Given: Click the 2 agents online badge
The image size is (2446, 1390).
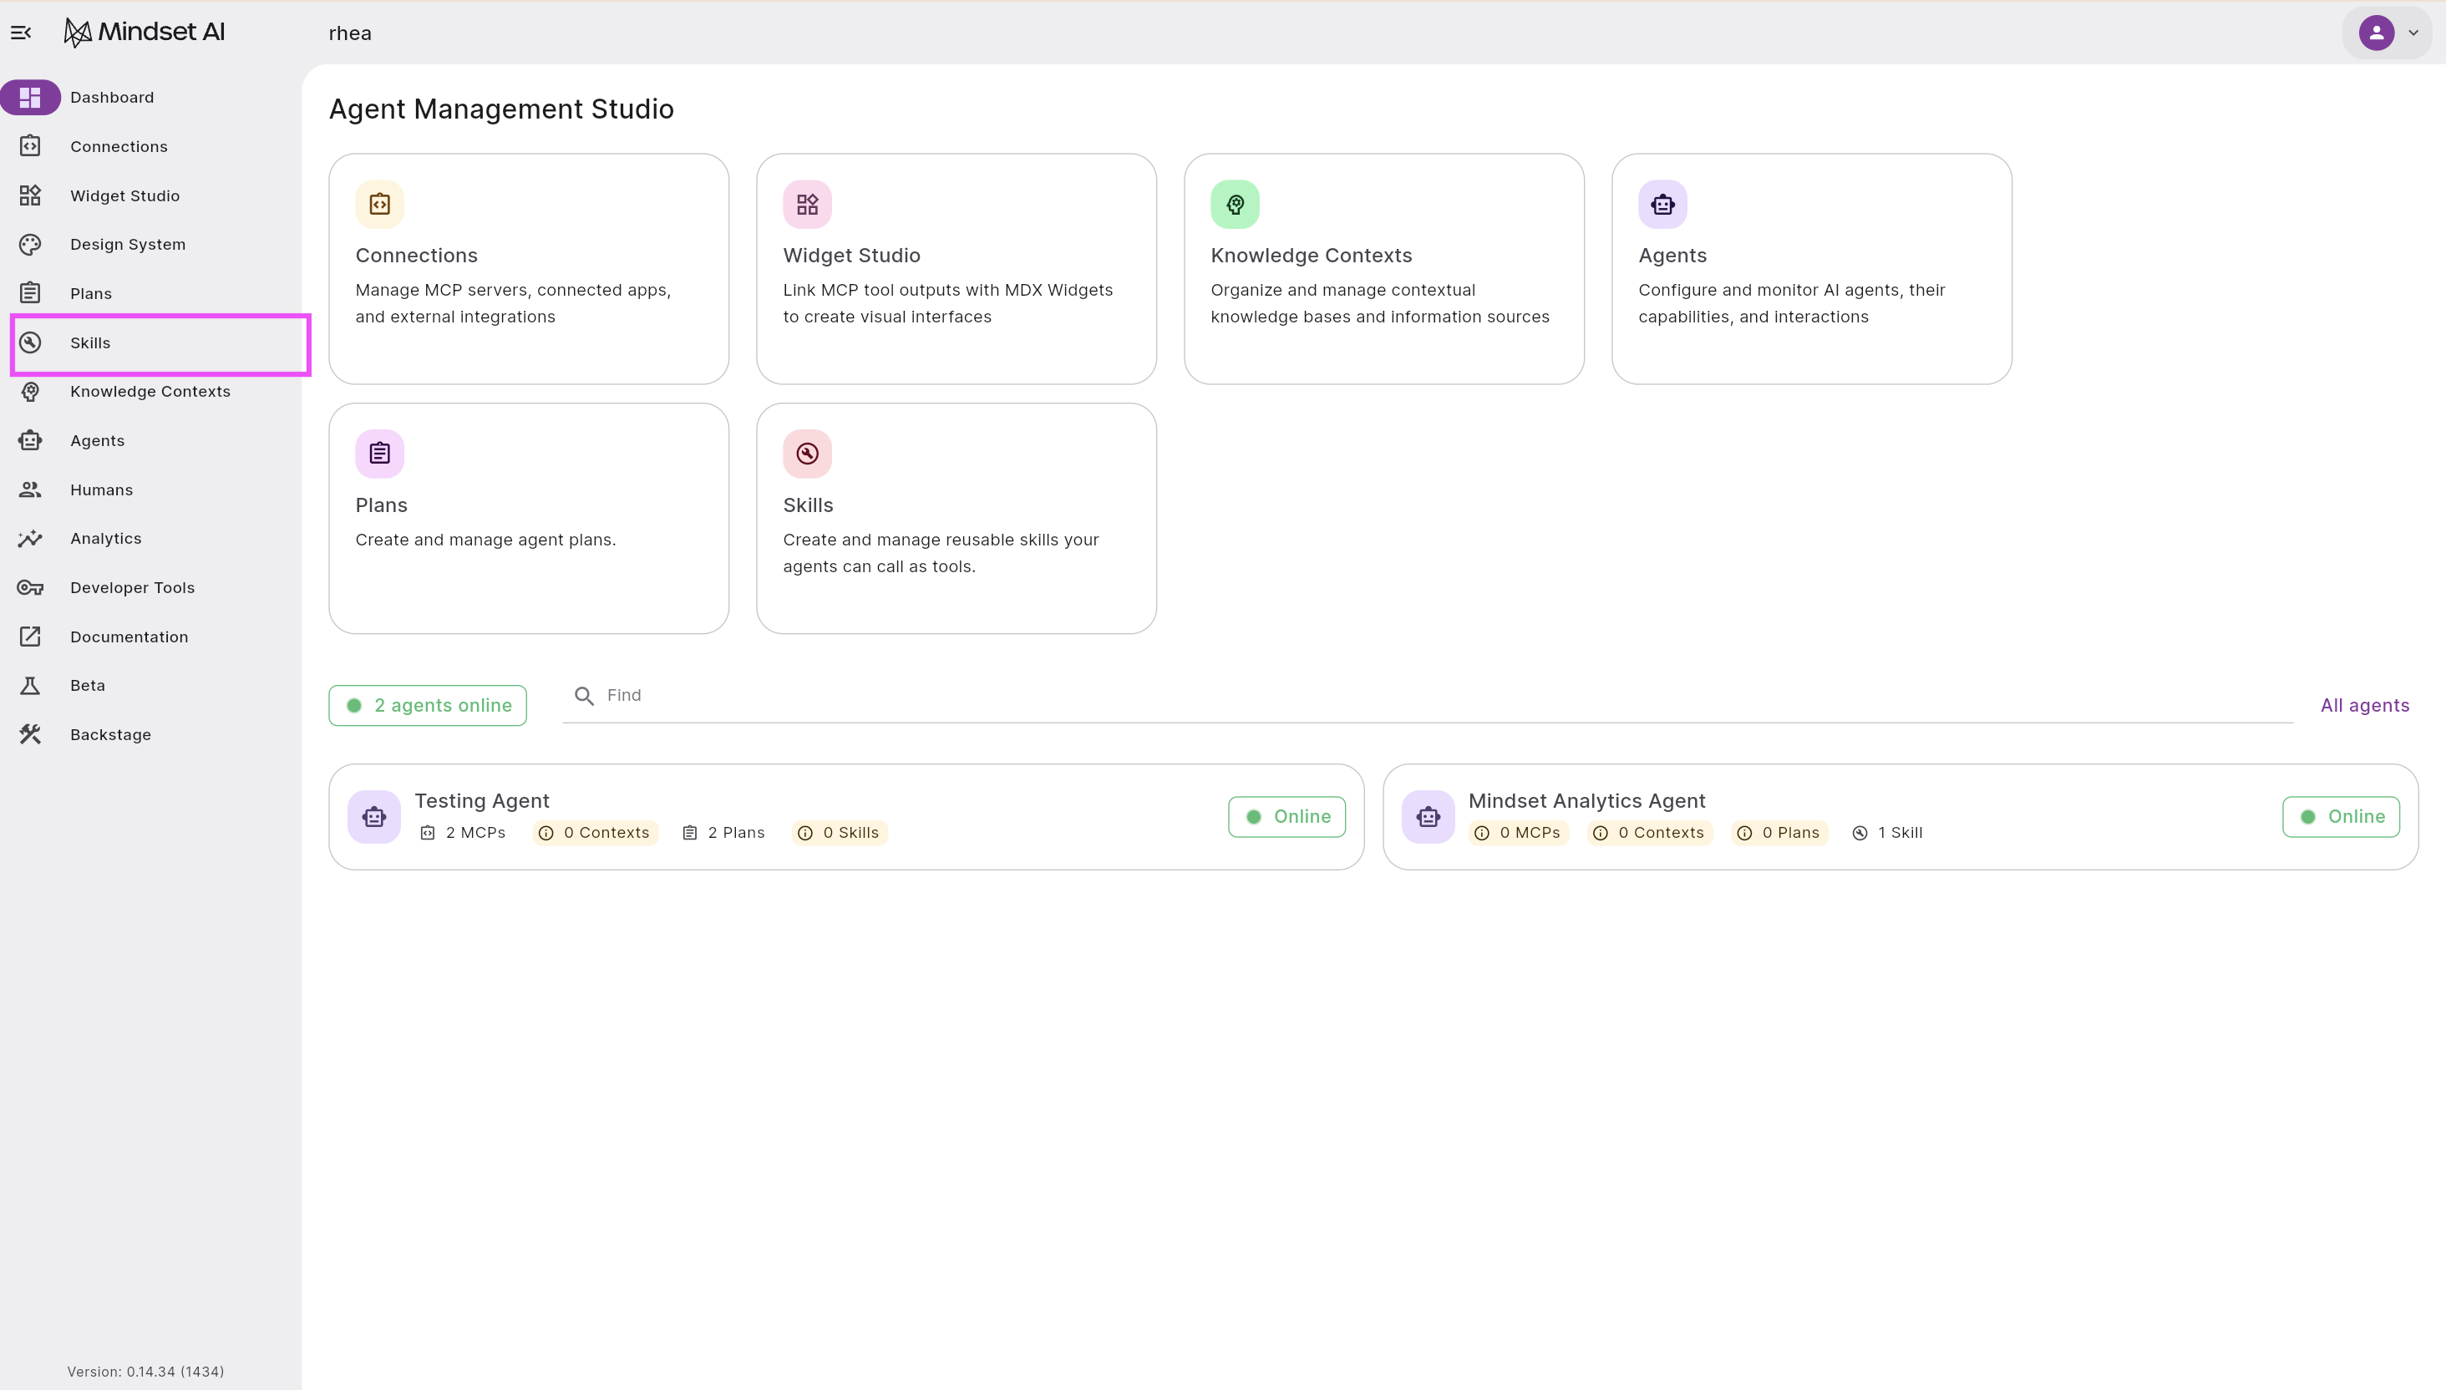Looking at the screenshot, I should pos(428,706).
